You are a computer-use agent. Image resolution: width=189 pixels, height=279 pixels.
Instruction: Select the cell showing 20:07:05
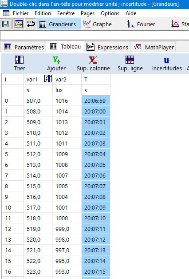point(96,165)
